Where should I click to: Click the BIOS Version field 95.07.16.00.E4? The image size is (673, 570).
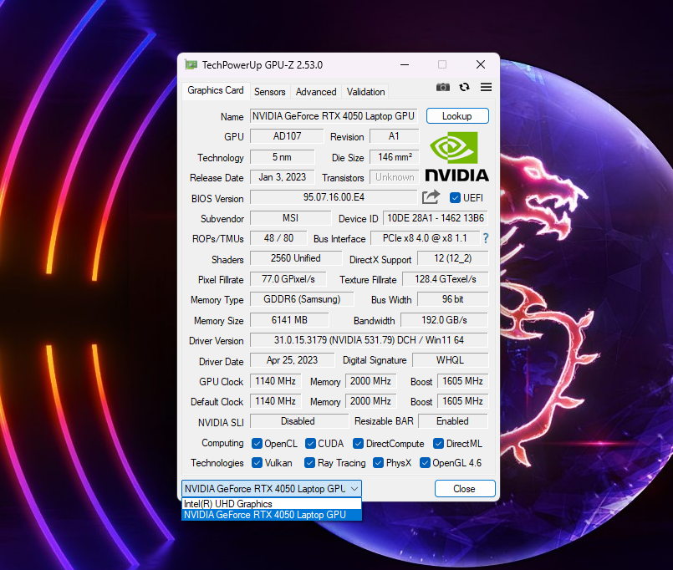tap(334, 197)
